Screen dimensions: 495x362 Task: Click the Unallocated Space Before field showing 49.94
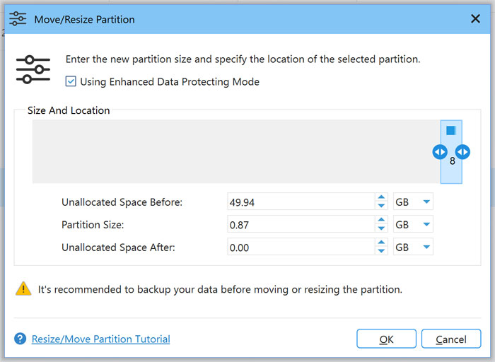[301, 202]
